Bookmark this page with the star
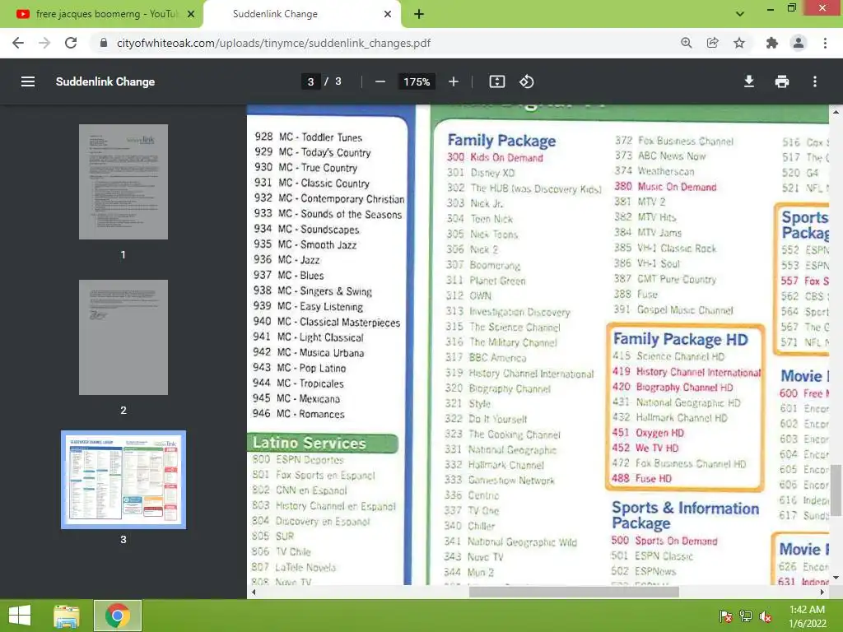Image resolution: width=843 pixels, height=632 pixels. pyautogui.click(x=739, y=43)
